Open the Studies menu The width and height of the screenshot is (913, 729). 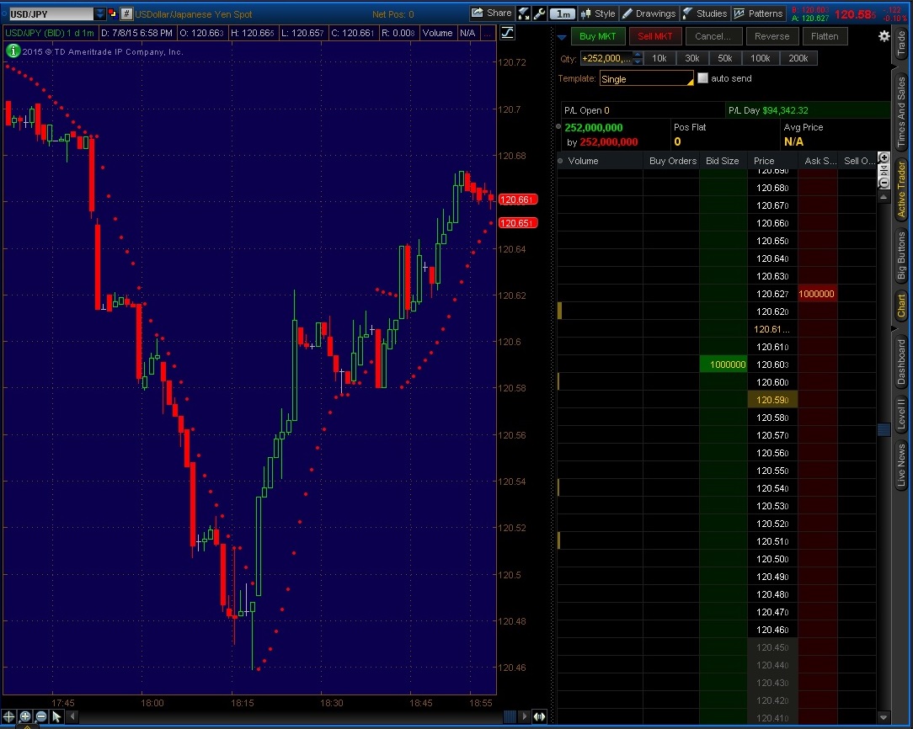coord(705,13)
